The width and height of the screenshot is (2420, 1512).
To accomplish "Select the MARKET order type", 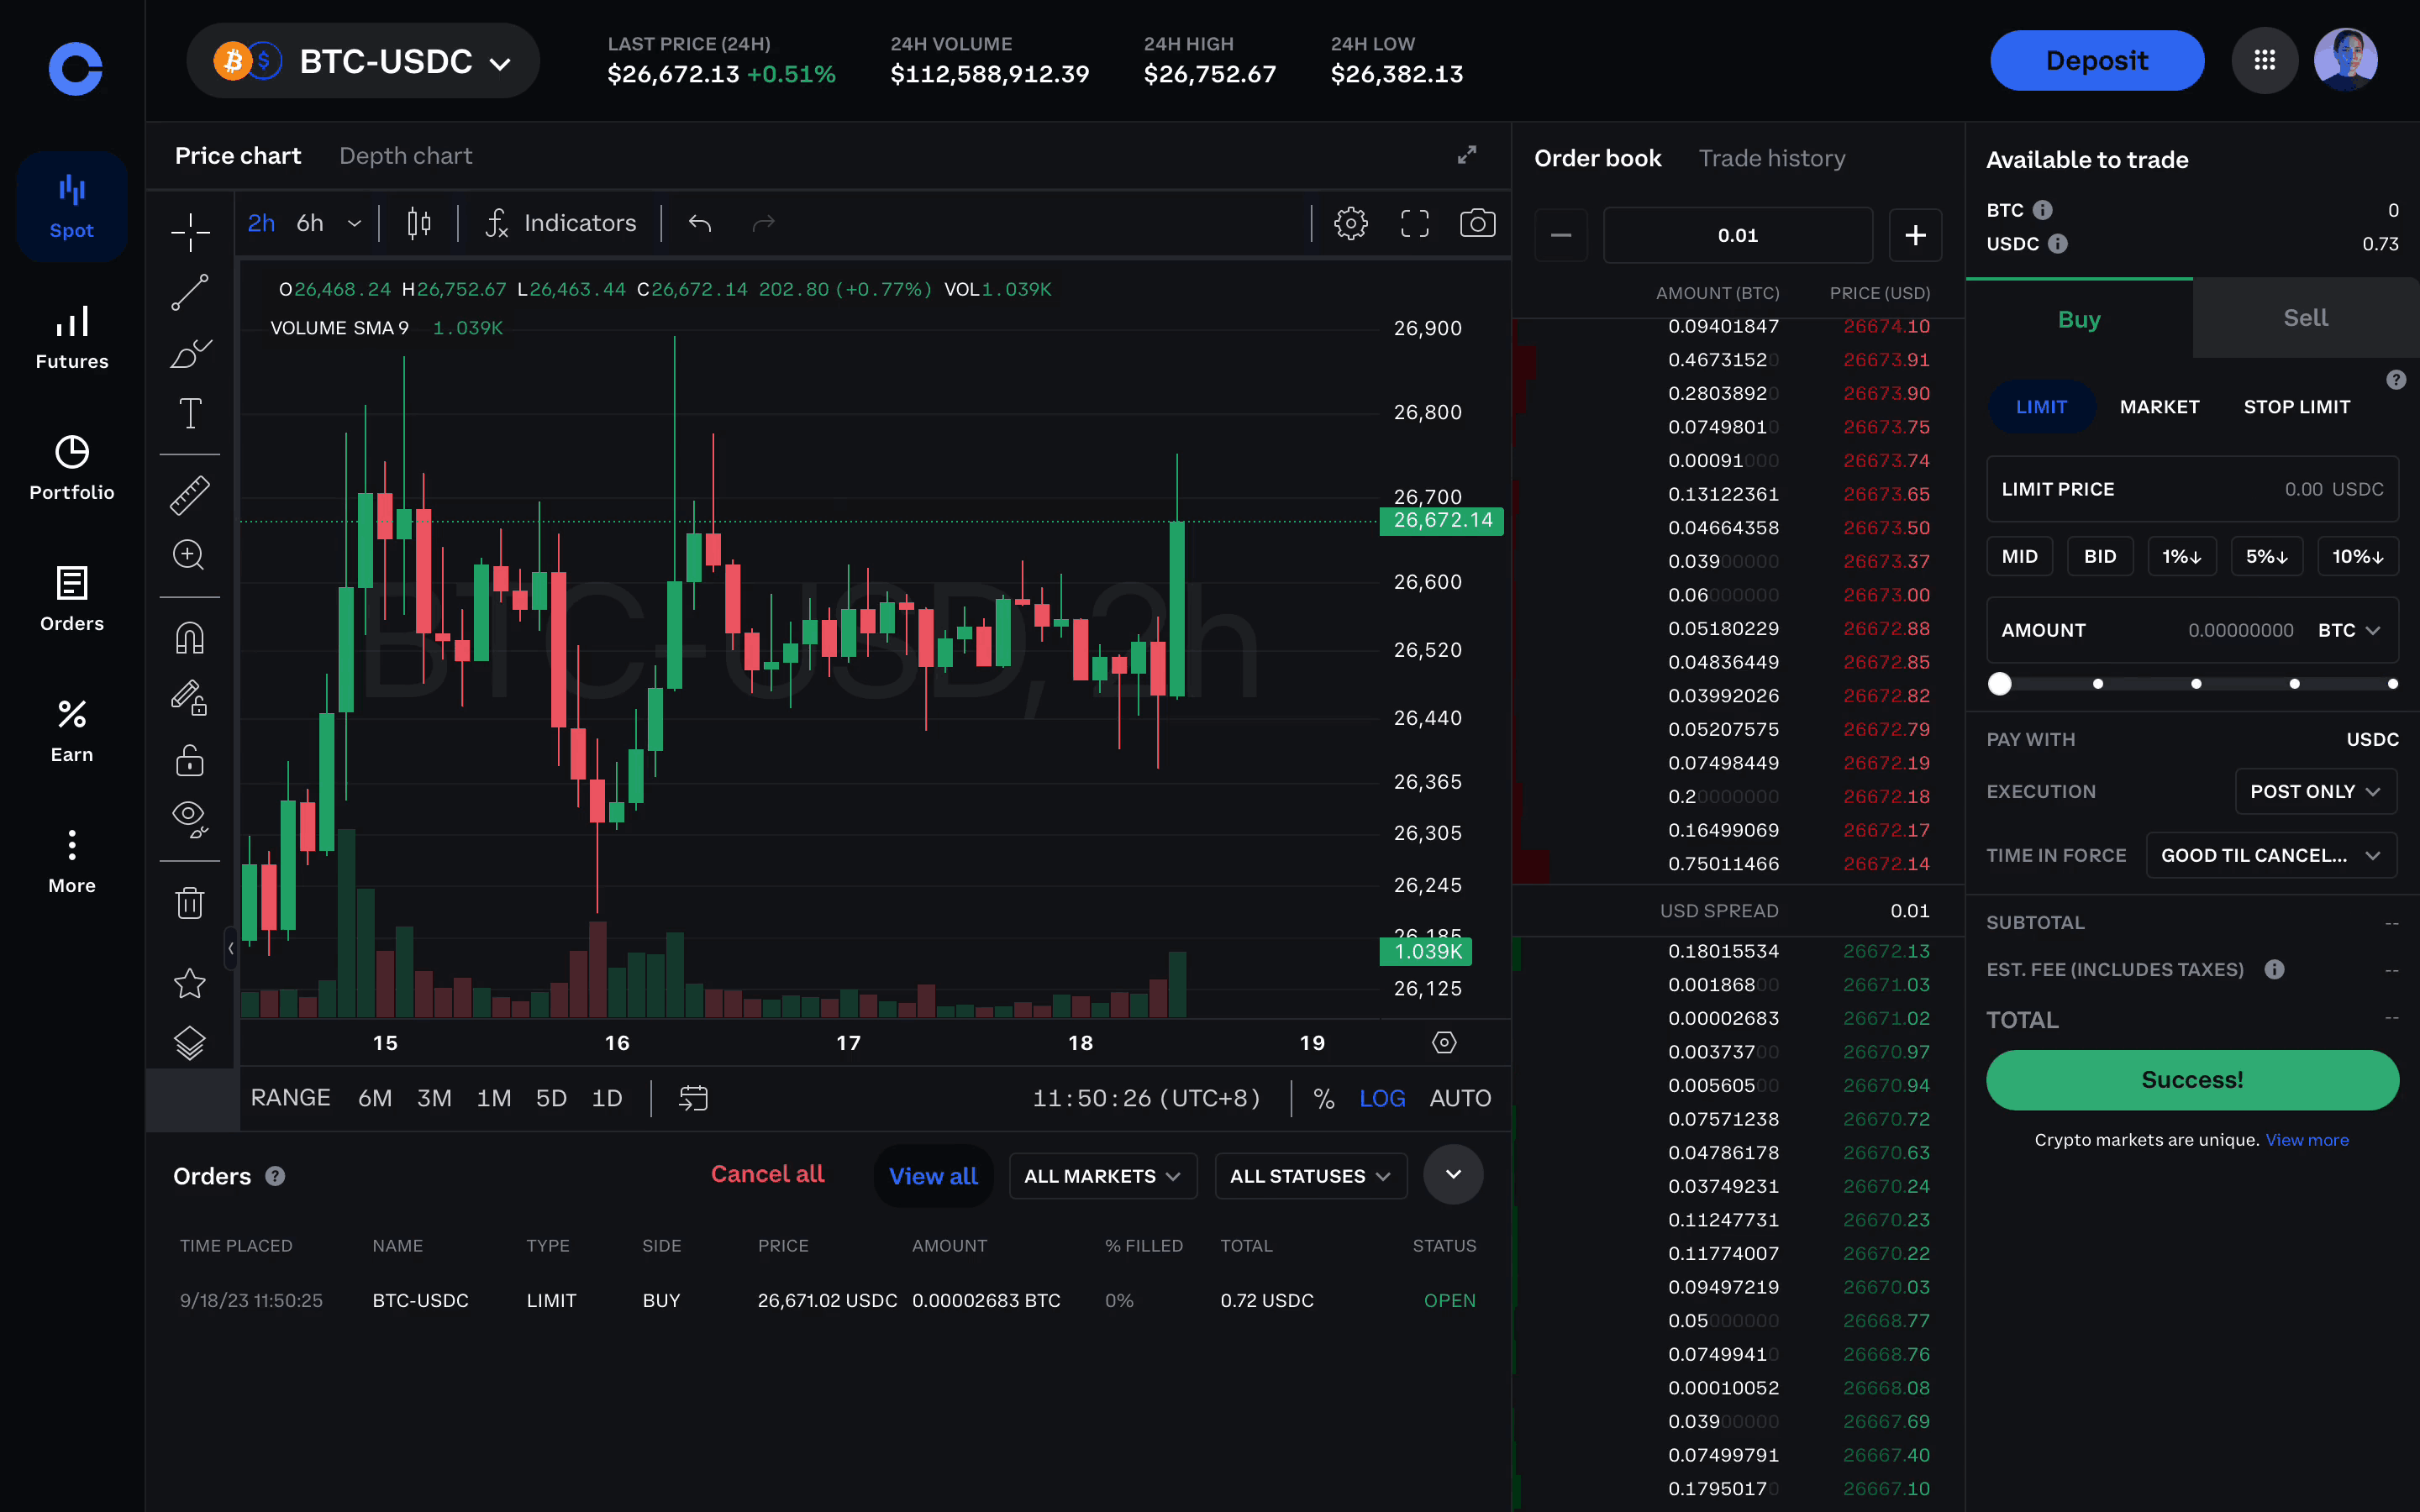I will pos(2159,407).
